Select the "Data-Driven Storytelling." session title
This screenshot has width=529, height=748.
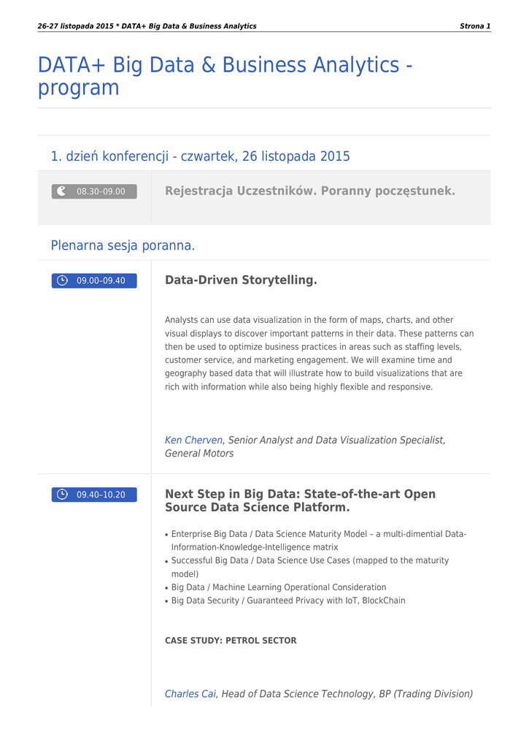[x=241, y=280]
